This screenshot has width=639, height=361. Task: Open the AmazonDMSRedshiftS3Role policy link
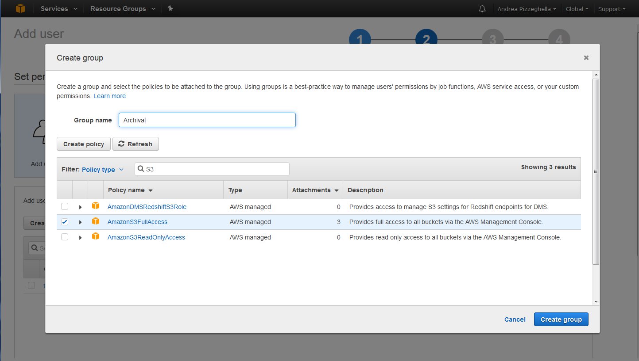click(x=147, y=207)
